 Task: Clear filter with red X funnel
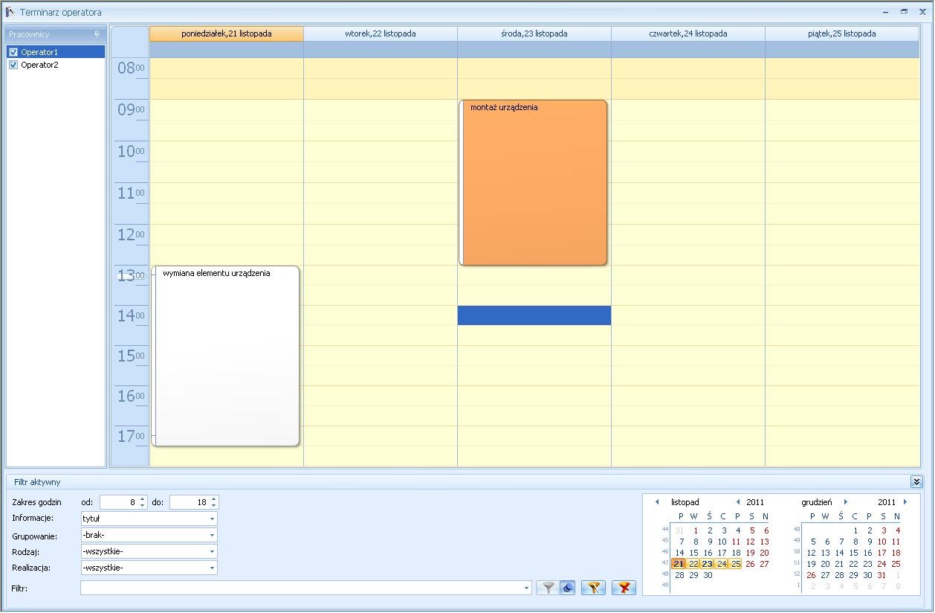[x=624, y=588]
